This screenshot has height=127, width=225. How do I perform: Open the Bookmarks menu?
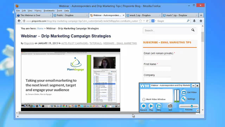49,11
